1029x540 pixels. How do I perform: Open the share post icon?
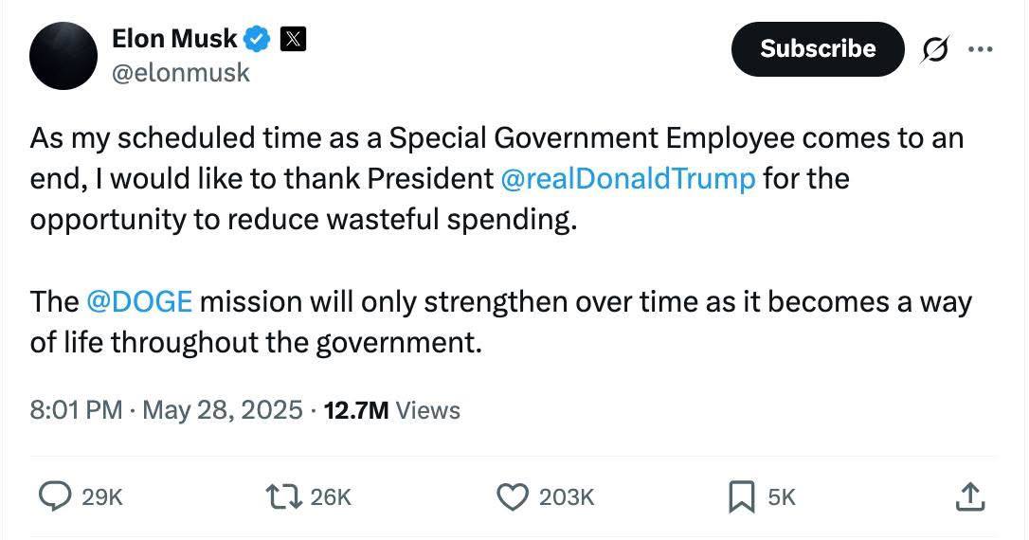pyautogui.click(x=967, y=495)
